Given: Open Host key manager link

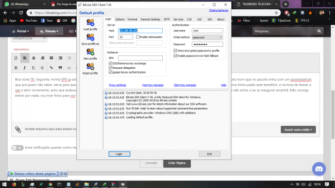Looking at the screenshot, I should coord(153,85).
